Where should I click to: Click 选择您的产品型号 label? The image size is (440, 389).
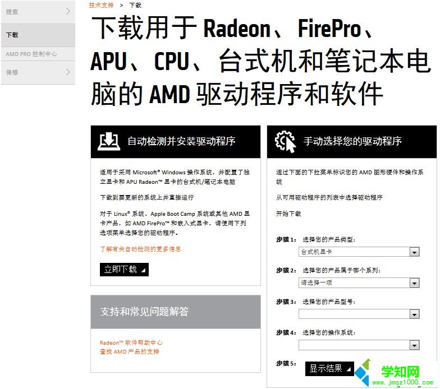coord(329,302)
